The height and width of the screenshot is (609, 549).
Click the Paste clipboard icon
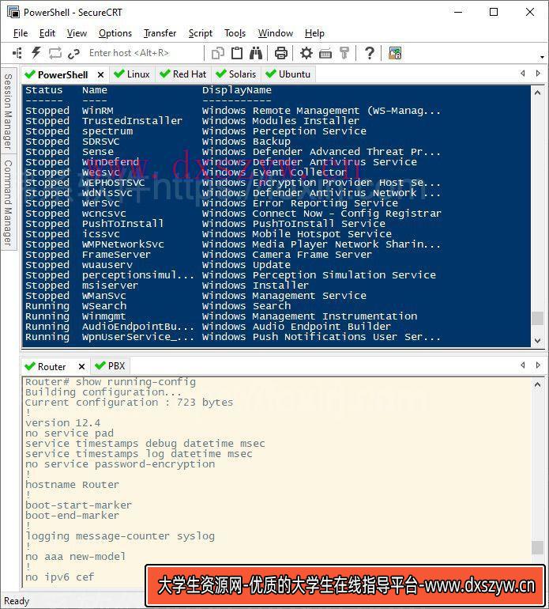pos(237,53)
